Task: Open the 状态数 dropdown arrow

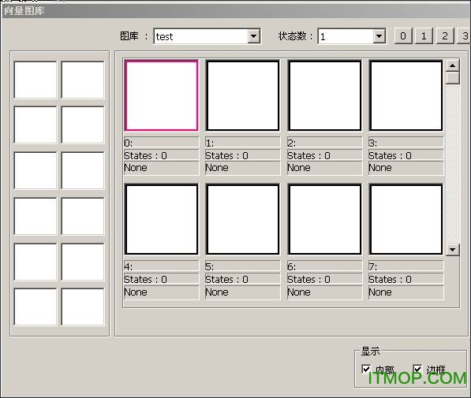Action: 379,36
